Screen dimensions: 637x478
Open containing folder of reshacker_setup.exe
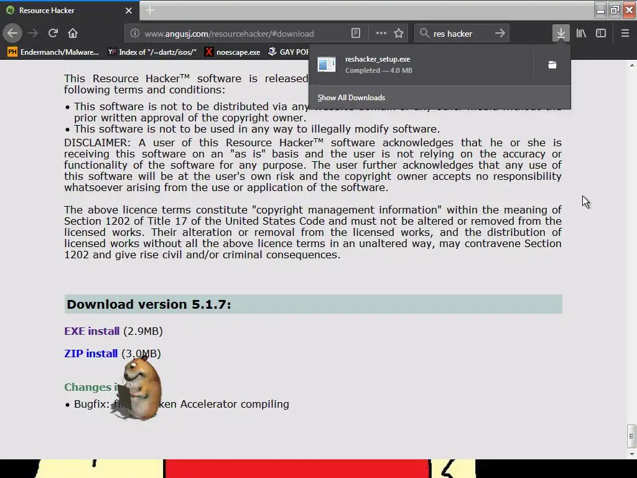(x=552, y=65)
